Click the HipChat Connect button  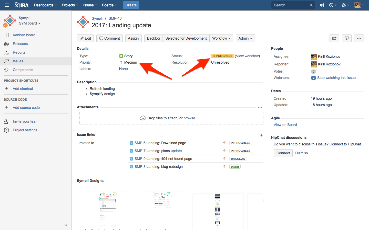pyautogui.click(x=283, y=153)
